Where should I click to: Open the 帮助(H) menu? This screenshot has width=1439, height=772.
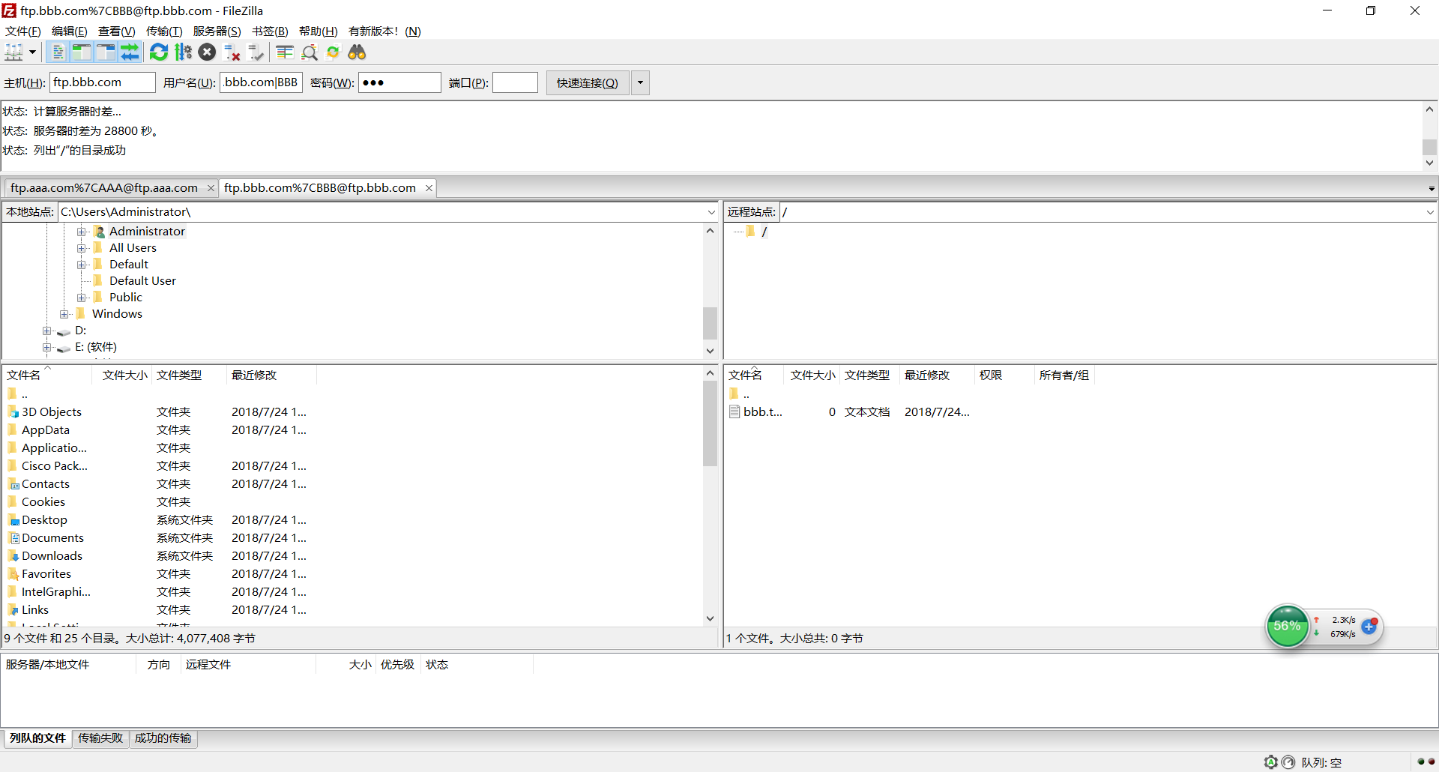[x=319, y=31]
